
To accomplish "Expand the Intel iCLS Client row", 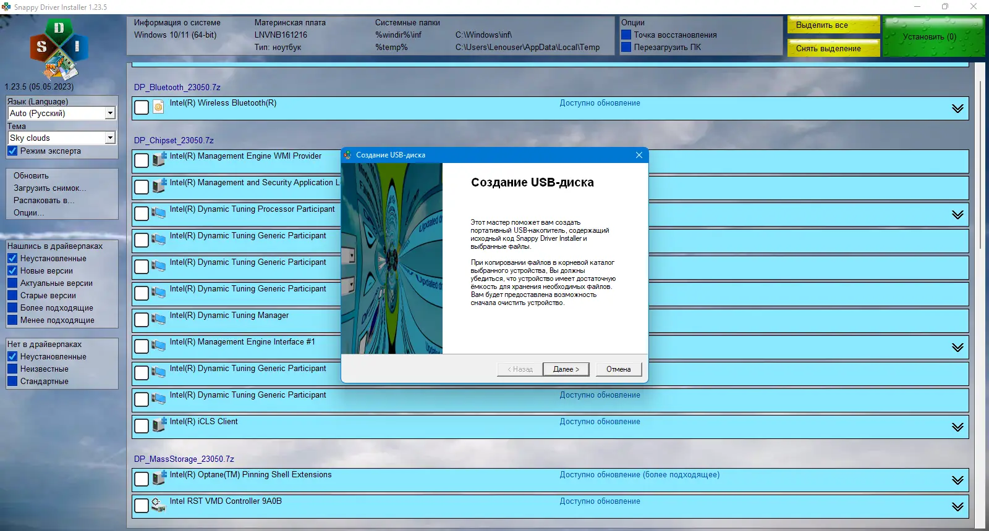I will pos(957,427).
